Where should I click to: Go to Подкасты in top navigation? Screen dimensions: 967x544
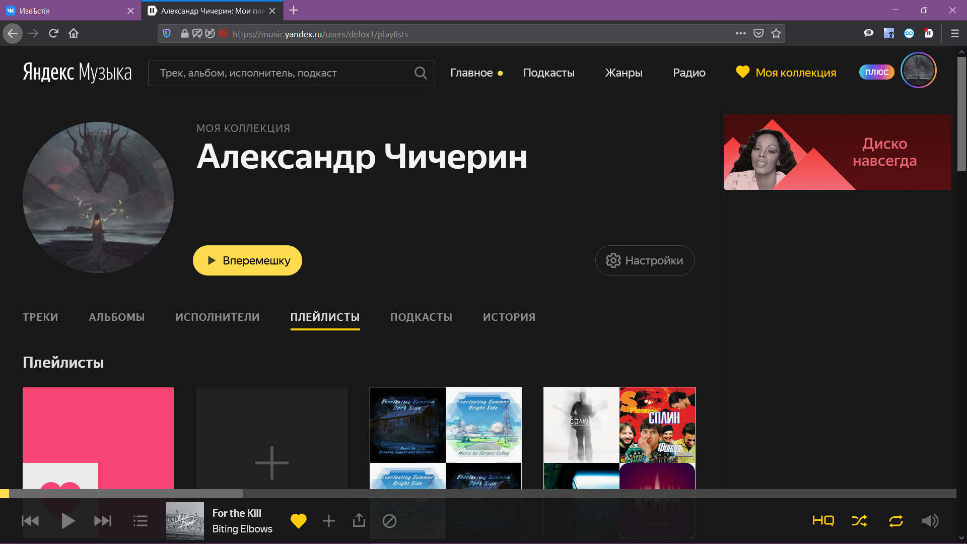(549, 73)
